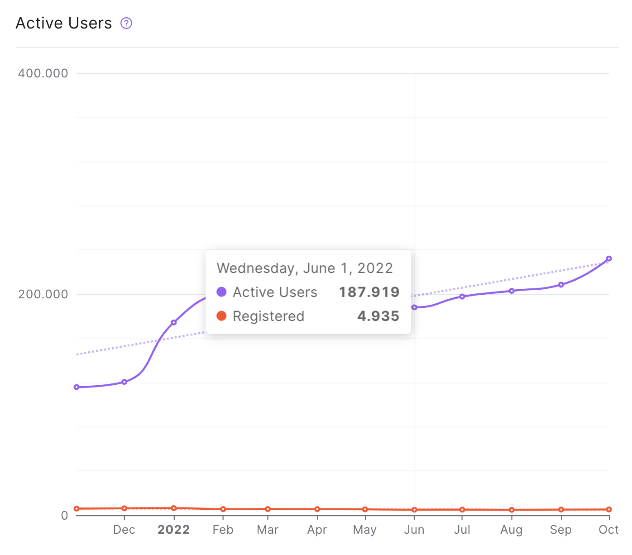The image size is (632, 555).
Task: Click the Active Users chart title
Action: point(64,23)
